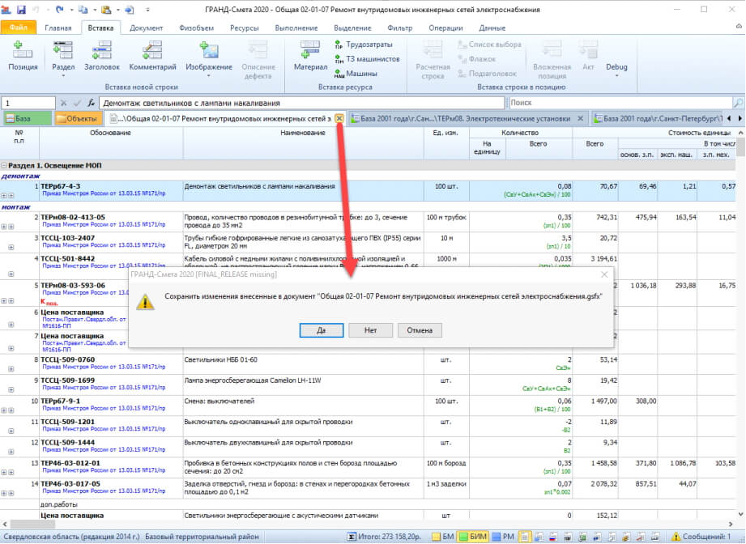This screenshot has height=544, width=746.
Task: Expand row ТССЦ-103-2407 resources
Action: point(11,247)
